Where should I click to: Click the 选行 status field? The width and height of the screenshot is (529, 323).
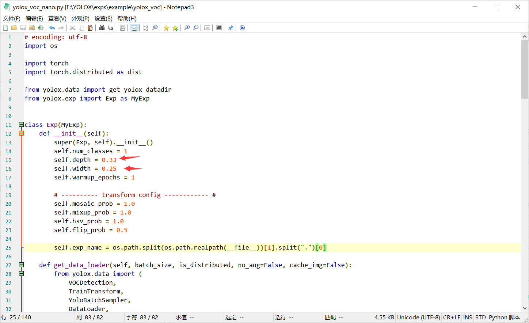(298, 318)
